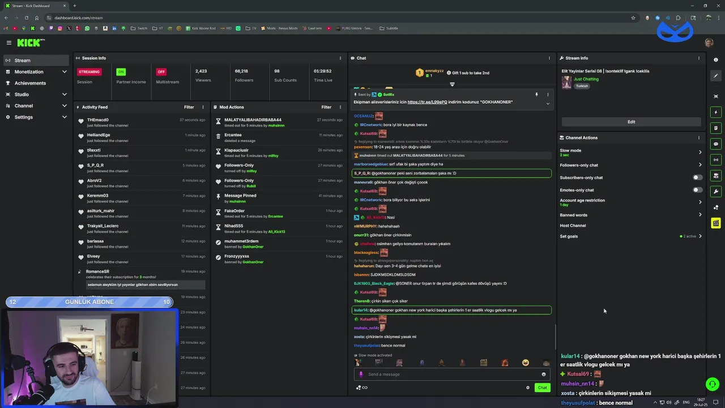725x408 pixels.
Task: Open Mod Actions three-dot menu
Action: (340, 107)
